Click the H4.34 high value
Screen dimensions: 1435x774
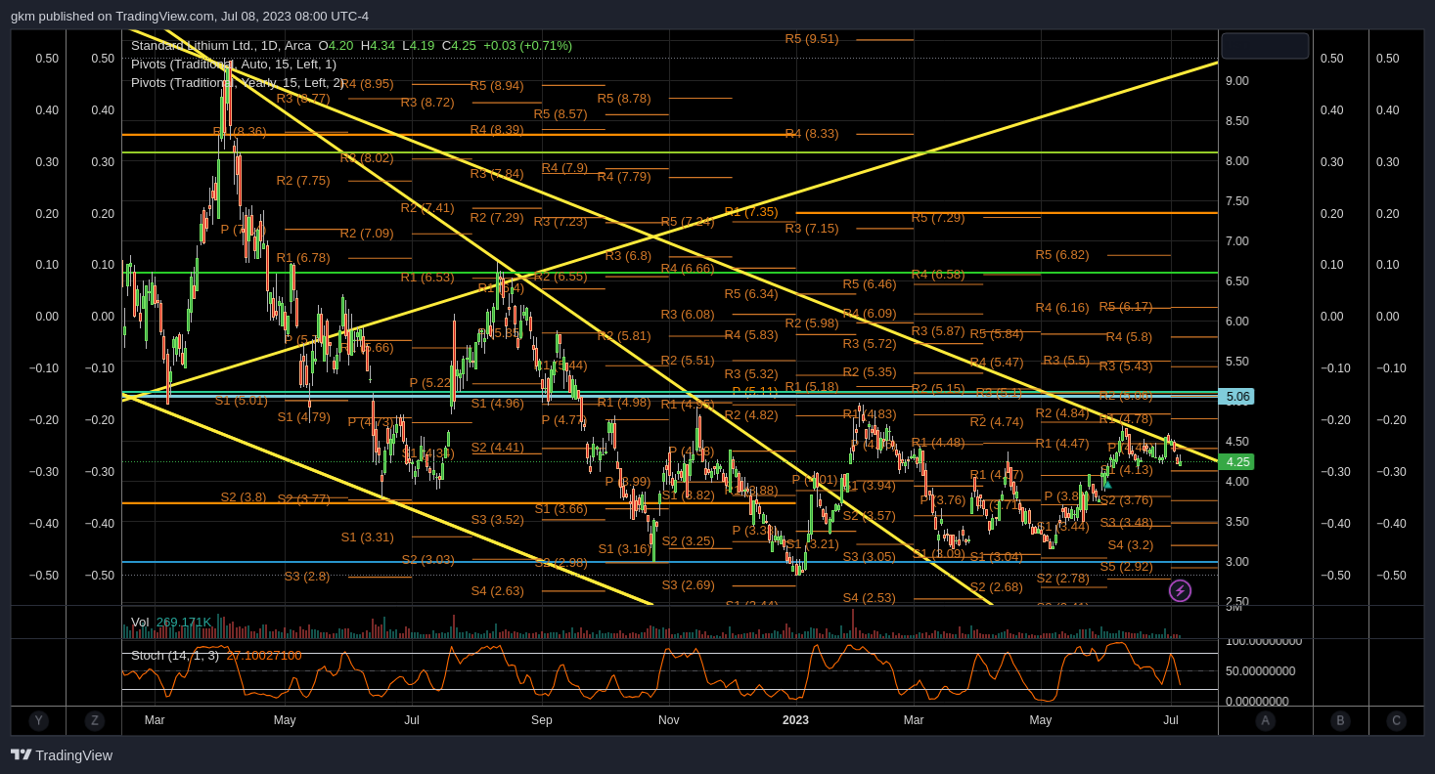click(x=378, y=46)
